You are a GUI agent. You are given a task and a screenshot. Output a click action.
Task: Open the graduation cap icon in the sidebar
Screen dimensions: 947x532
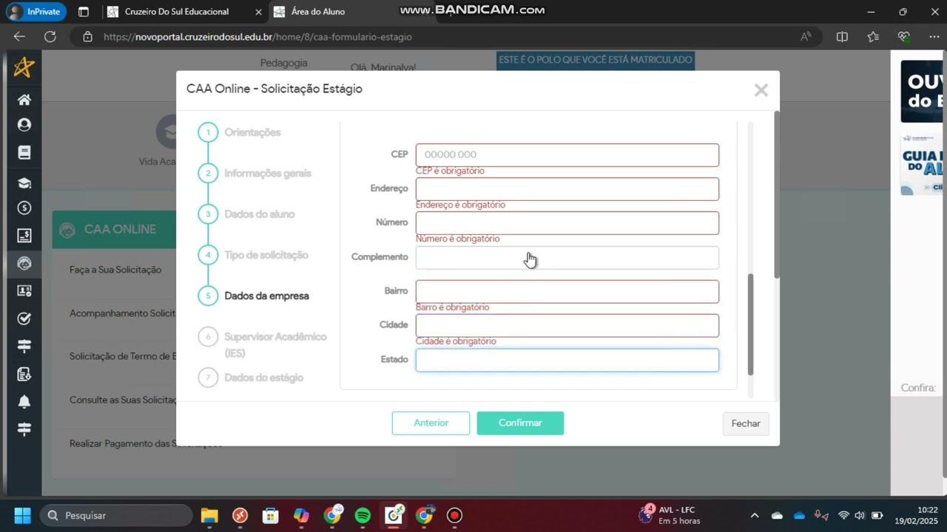24,183
